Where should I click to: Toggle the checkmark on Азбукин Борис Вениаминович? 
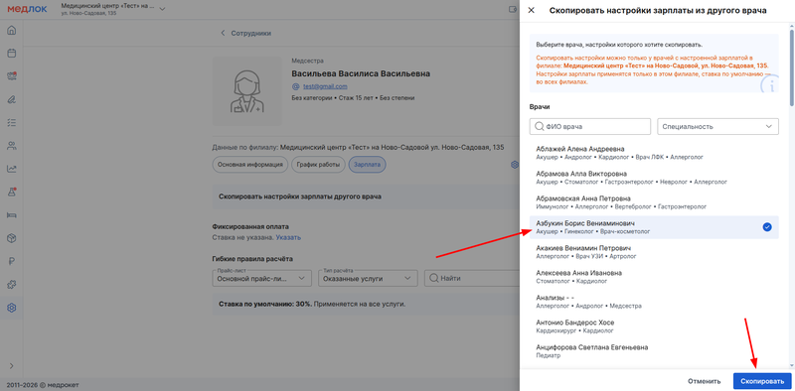[767, 227]
